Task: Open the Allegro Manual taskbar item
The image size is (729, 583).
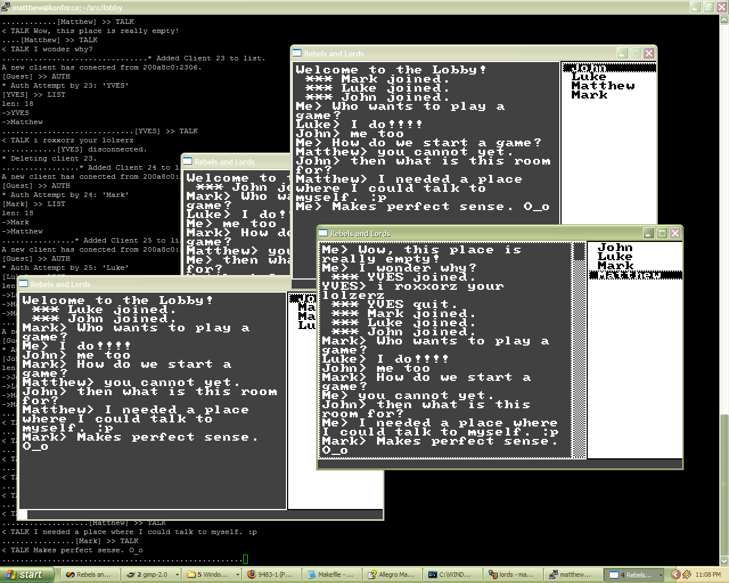Action: [x=392, y=574]
